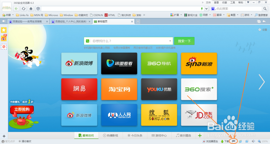Open the home page icon
This screenshot has height=144, width=270.
pos(31,8)
